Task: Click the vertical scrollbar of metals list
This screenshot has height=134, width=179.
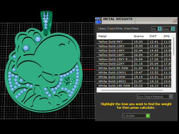Action: (x=174, y=47)
